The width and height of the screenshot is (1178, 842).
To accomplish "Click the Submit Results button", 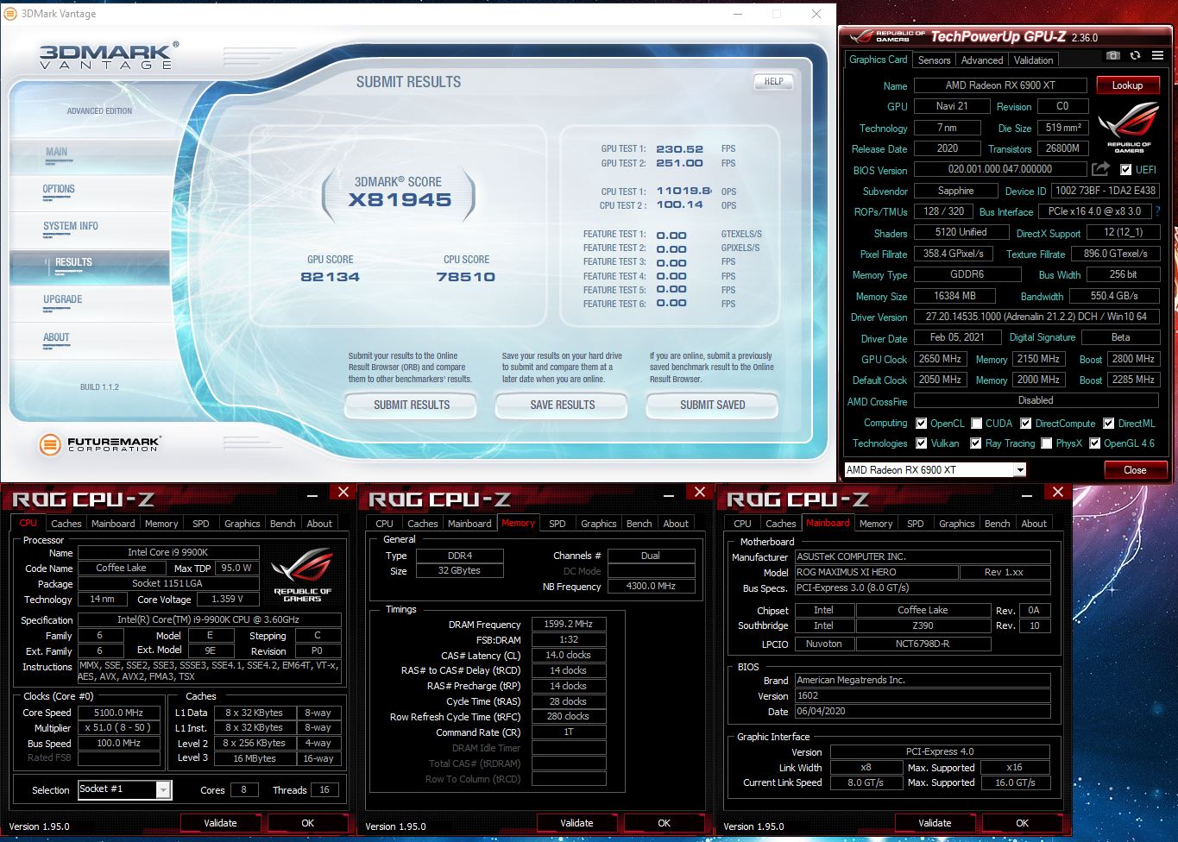I will [412, 405].
